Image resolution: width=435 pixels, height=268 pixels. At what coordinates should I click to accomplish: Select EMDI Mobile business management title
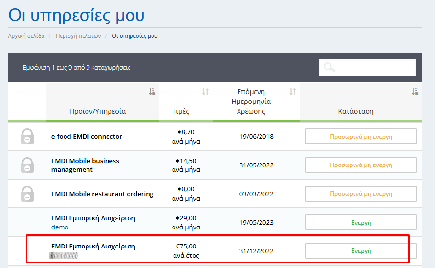pyautogui.click(x=85, y=165)
